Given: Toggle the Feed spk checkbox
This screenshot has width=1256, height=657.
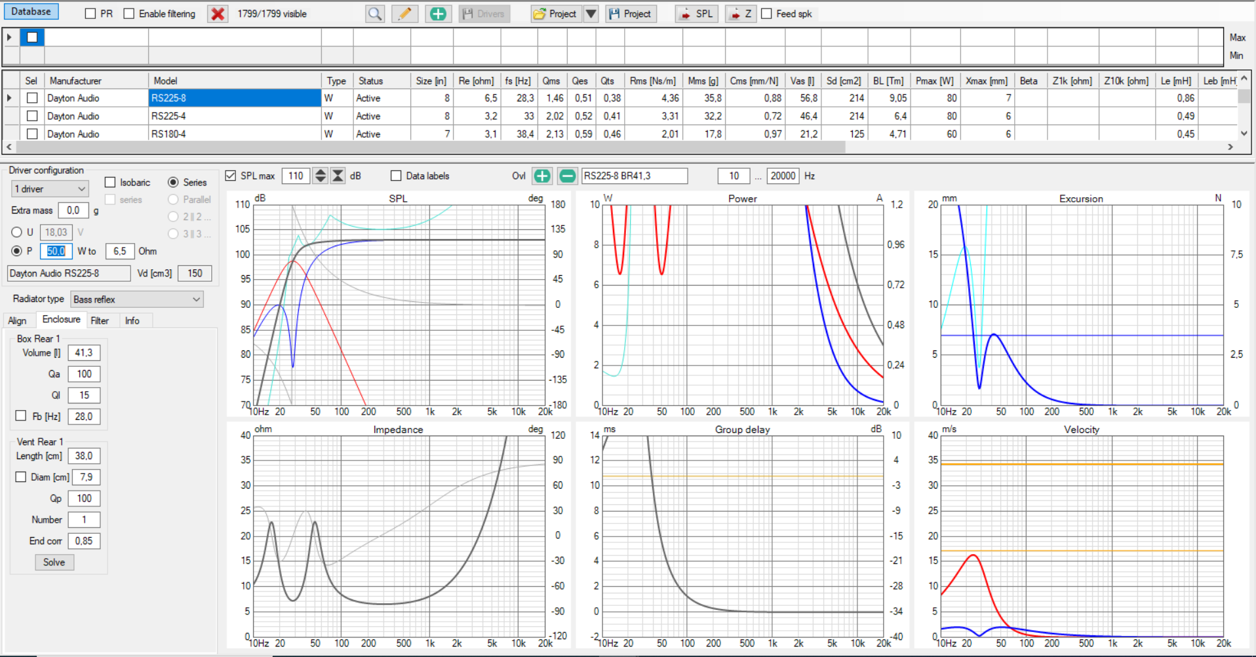Looking at the screenshot, I should click(x=766, y=14).
